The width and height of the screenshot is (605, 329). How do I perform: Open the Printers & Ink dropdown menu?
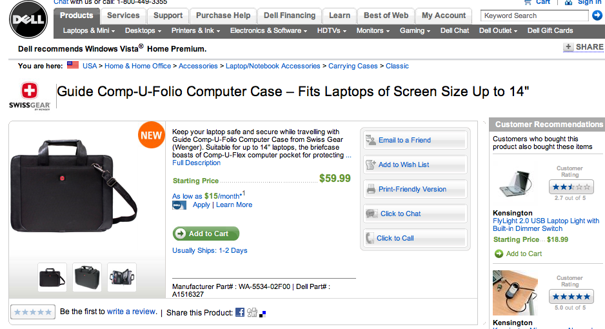click(x=195, y=30)
